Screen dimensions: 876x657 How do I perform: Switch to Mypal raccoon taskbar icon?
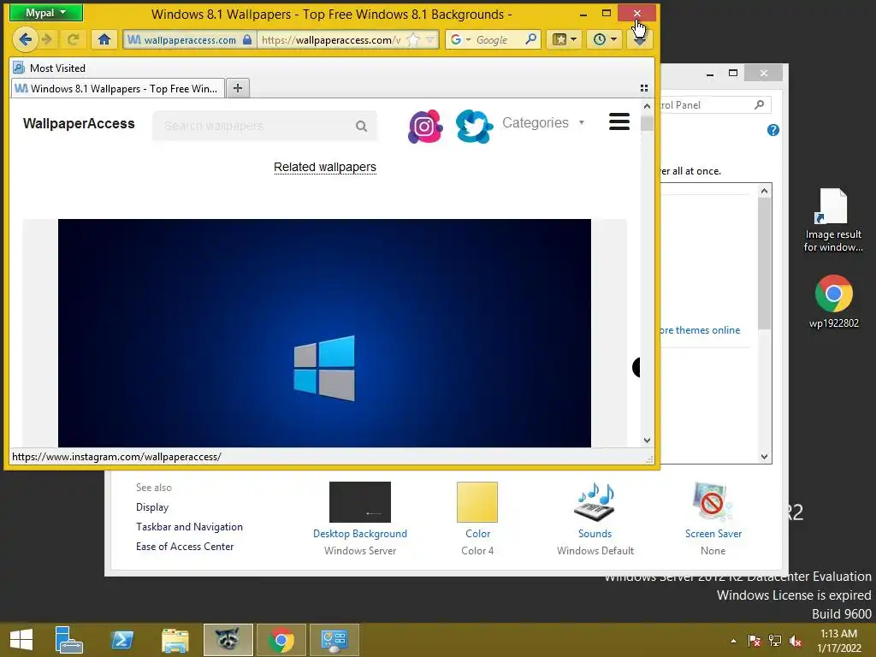pyautogui.click(x=228, y=640)
